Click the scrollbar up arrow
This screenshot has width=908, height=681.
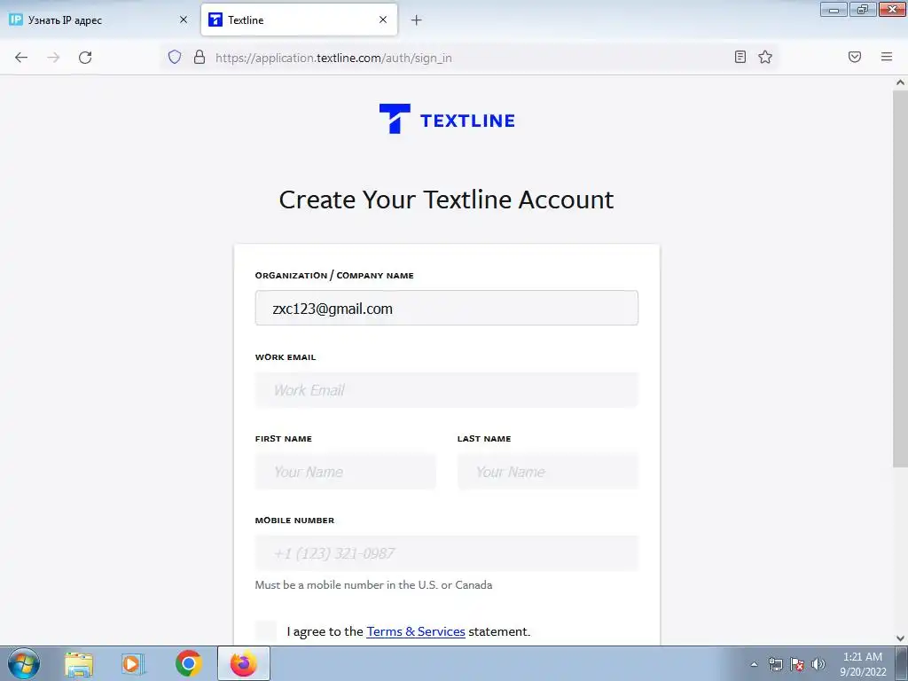point(900,82)
